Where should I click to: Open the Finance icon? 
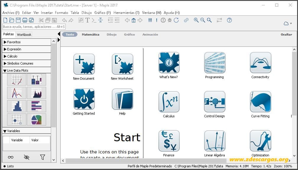(169, 141)
